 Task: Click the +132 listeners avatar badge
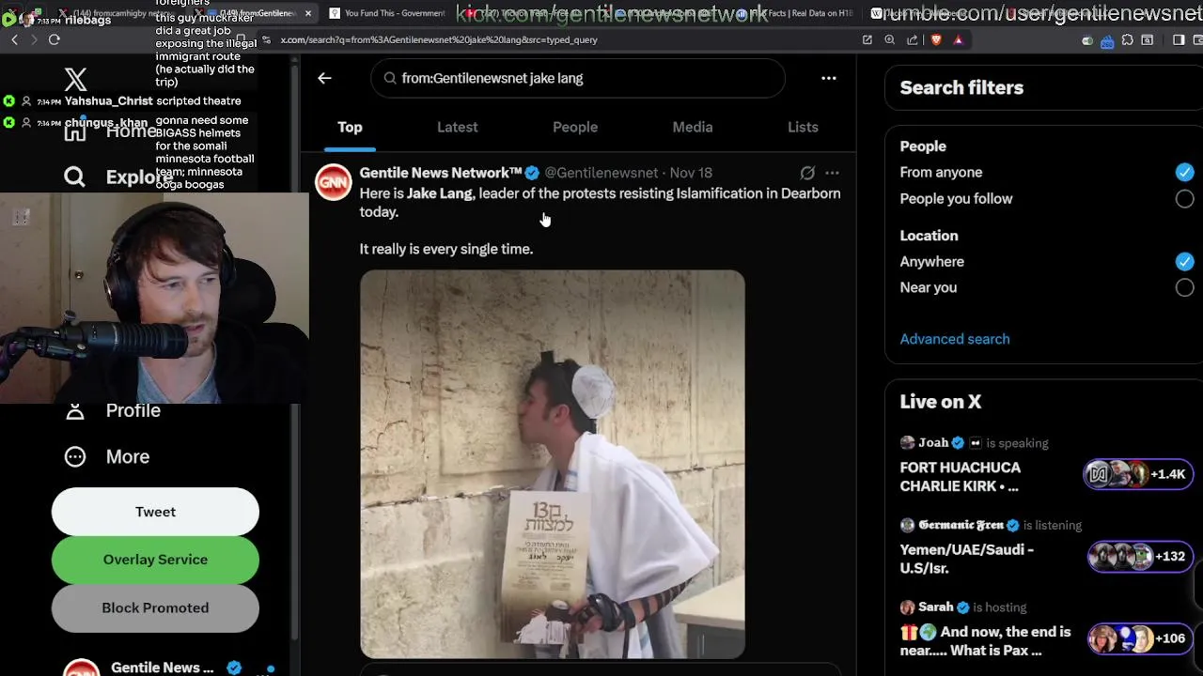pos(1140,556)
